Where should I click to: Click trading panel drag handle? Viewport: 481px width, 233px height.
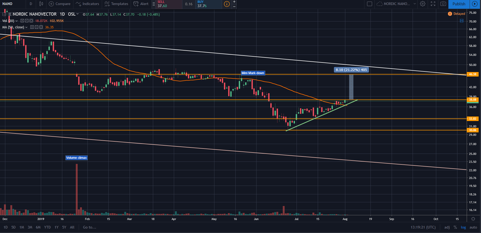point(153,4)
